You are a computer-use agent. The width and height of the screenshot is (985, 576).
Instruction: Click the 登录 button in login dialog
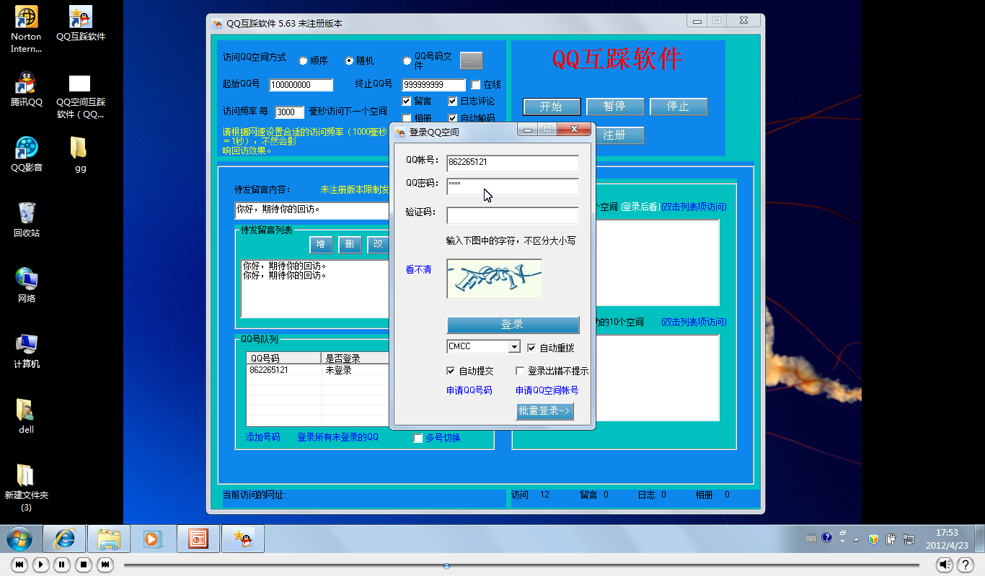[x=513, y=325]
